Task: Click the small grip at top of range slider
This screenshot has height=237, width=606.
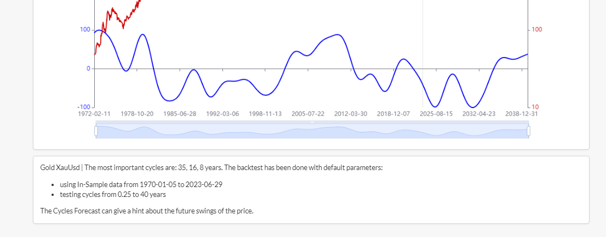Action: 312,122
